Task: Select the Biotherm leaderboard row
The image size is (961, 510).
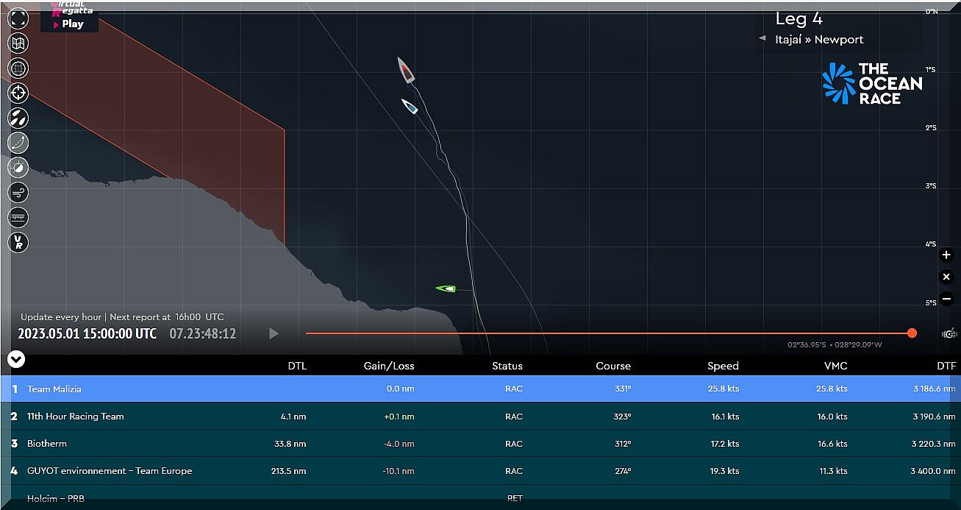Action: 480,444
